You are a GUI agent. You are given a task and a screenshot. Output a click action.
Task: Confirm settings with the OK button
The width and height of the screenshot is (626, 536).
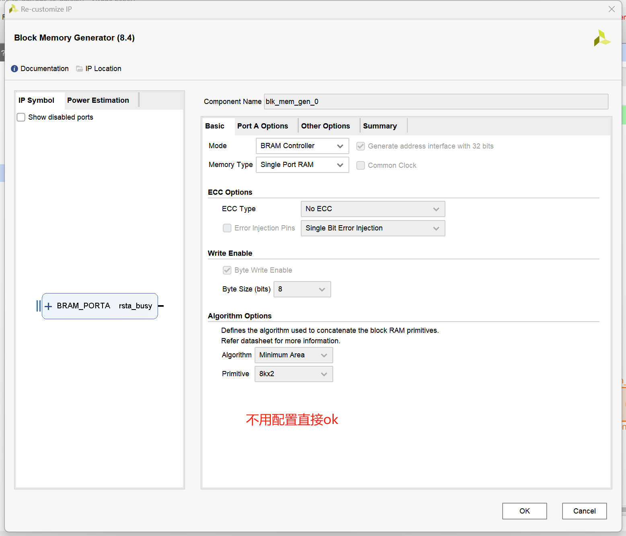[x=524, y=511]
